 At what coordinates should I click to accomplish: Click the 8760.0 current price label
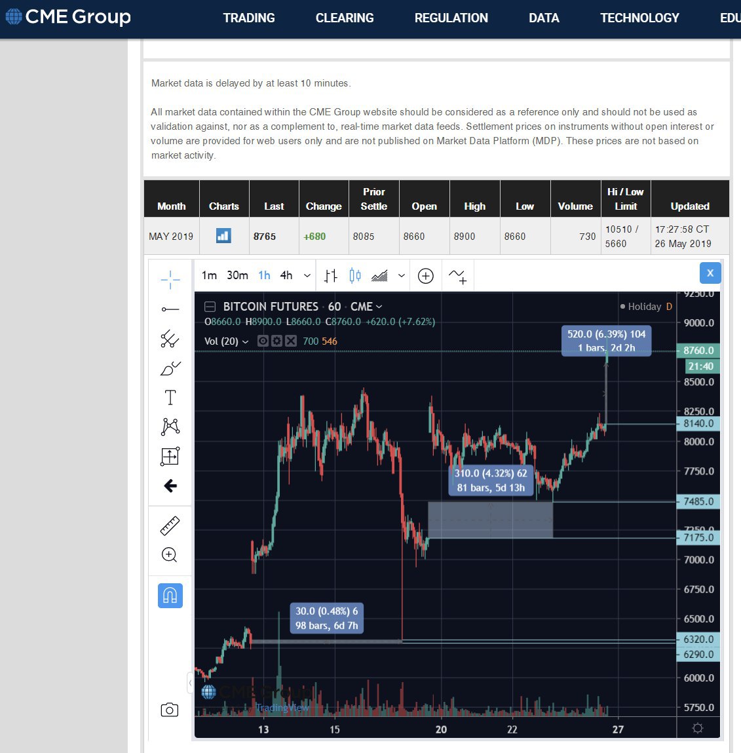(x=698, y=351)
